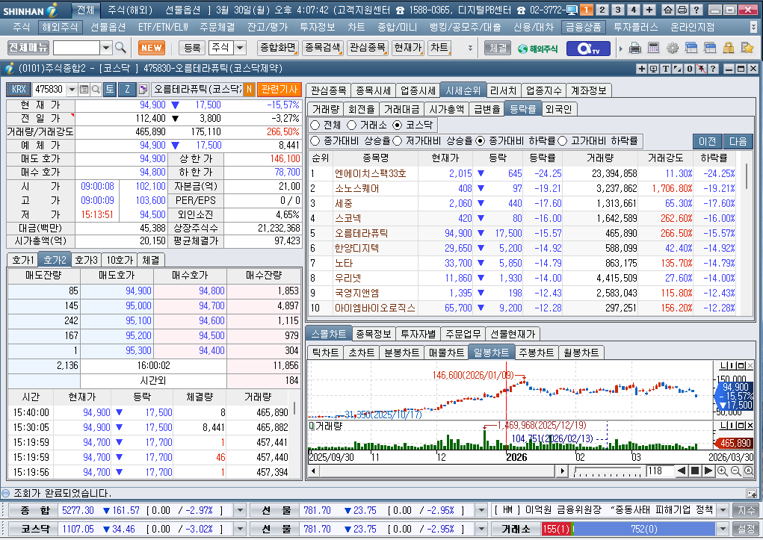
Task: Click the chart bar count field showing 118
Action: pos(659,471)
